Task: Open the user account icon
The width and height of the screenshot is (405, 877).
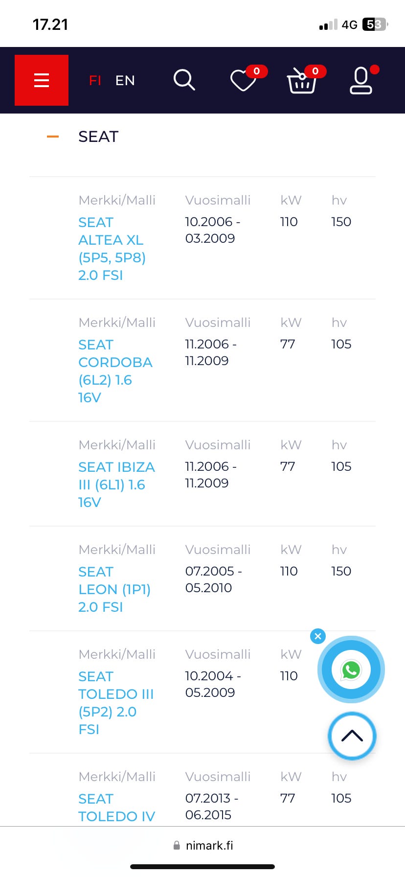Action: point(361,81)
